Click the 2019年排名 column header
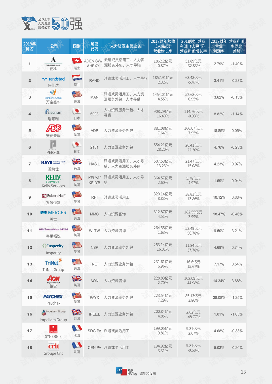This screenshot has width=272, height=384. click(x=29, y=46)
